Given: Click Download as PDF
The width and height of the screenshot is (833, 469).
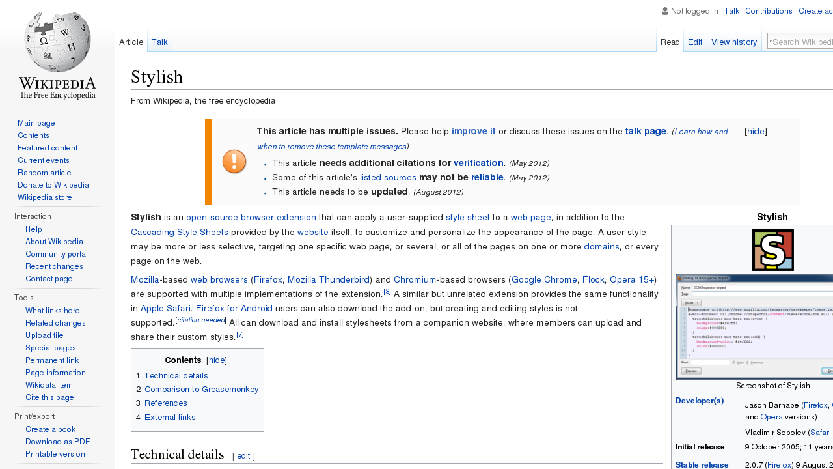Looking at the screenshot, I should pos(57,442).
